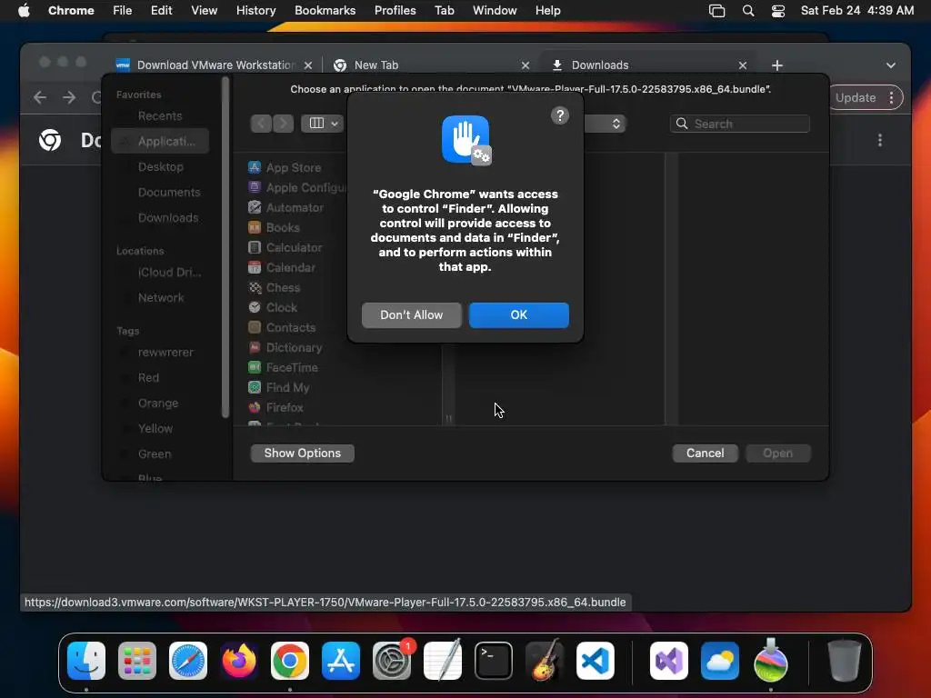931x698 pixels.
Task: Select Apple Configurator in the list
Action: pyautogui.click(x=297, y=187)
